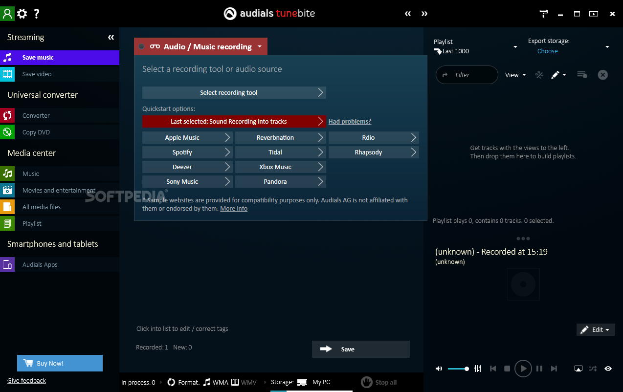
Task: Switch to compact player window mode
Action: (x=594, y=14)
